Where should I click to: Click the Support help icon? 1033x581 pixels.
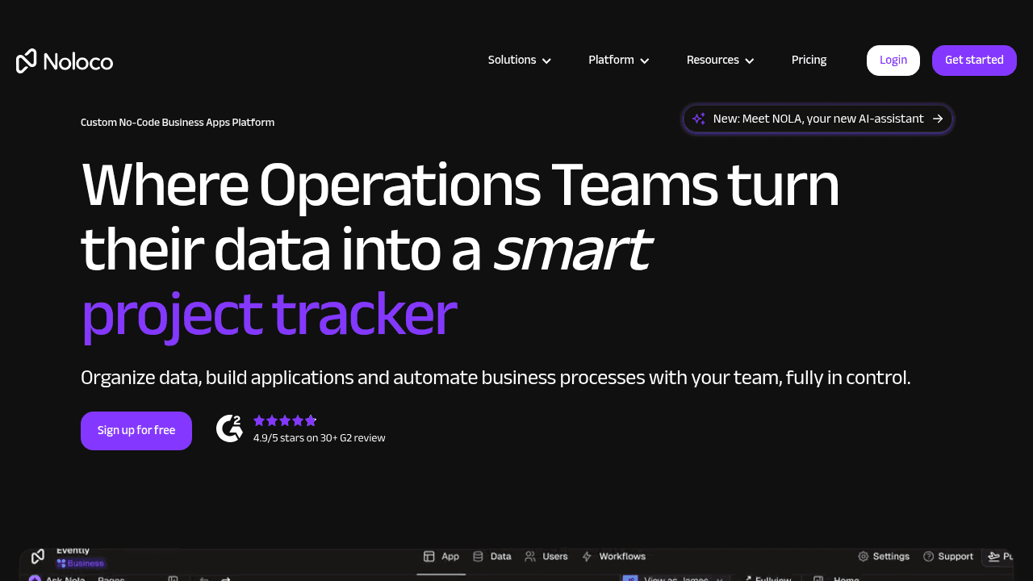(x=929, y=557)
